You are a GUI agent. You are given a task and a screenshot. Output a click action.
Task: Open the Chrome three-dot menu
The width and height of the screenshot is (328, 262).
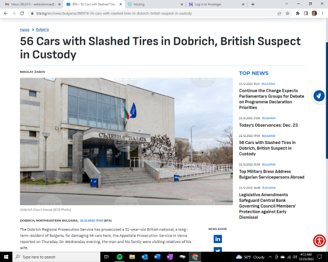(x=322, y=13)
